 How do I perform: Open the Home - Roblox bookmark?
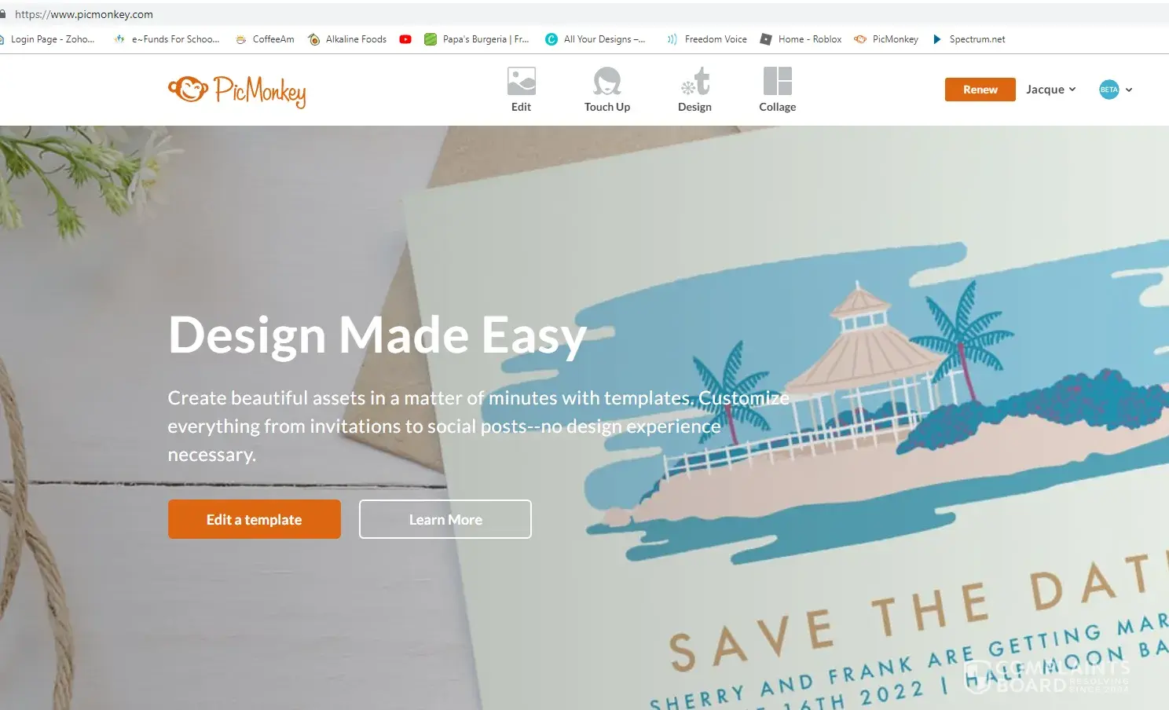pos(801,39)
